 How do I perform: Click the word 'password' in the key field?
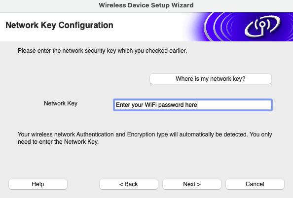(x=171, y=105)
